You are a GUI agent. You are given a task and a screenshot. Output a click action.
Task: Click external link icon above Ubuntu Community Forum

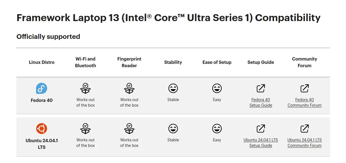pyautogui.click(x=304, y=129)
